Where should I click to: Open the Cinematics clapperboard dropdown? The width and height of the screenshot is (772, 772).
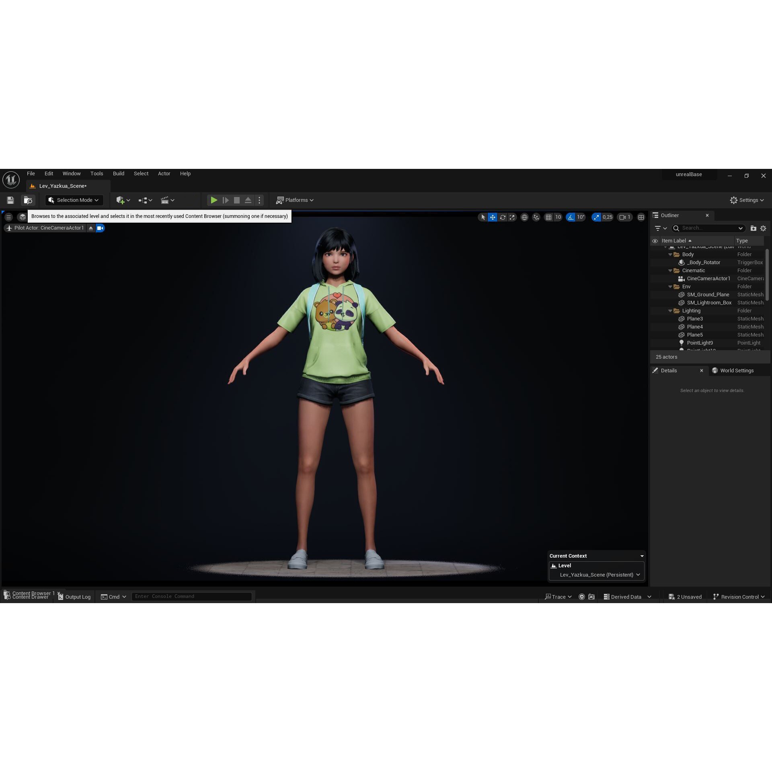point(167,200)
